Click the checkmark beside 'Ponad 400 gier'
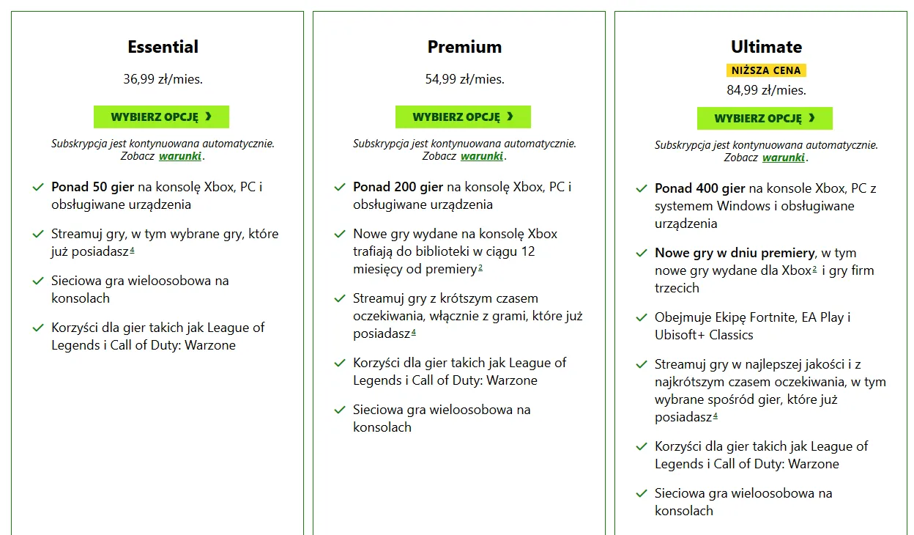The width and height of the screenshot is (914, 535). (642, 189)
